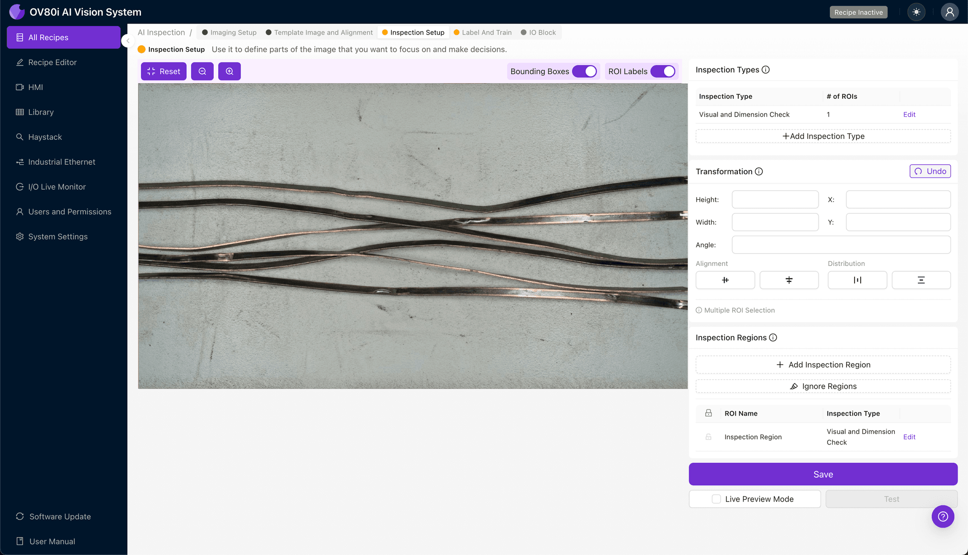This screenshot has width=968, height=555.
Task: Distribute ROIs vertically
Action: click(x=921, y=280)
